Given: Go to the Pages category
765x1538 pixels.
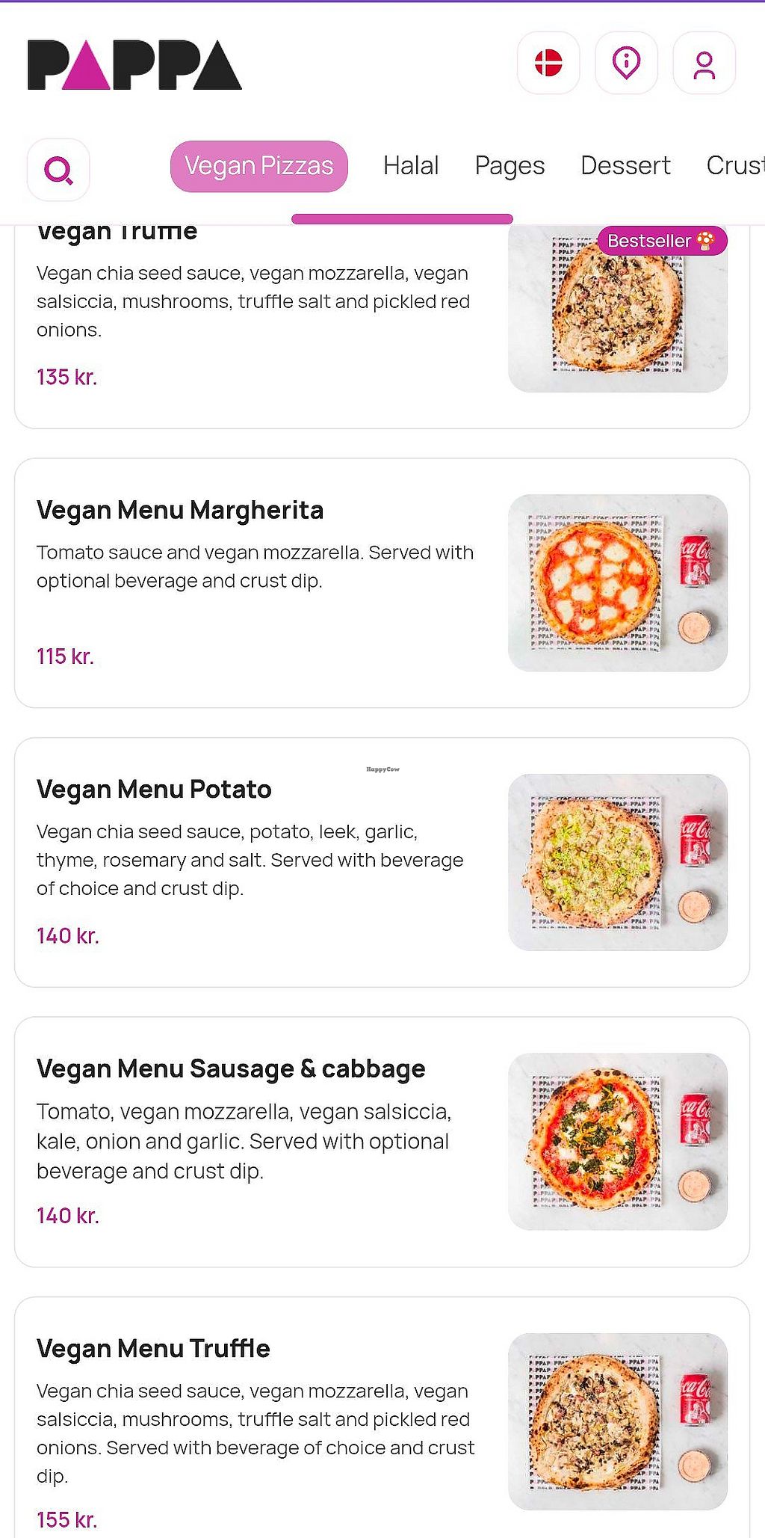Looking at the screenshot, I should click(x=510, y=166).
